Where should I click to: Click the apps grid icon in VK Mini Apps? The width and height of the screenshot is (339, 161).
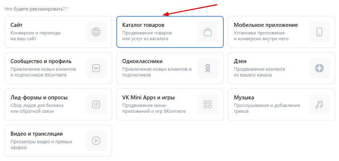tap(208, 104)
